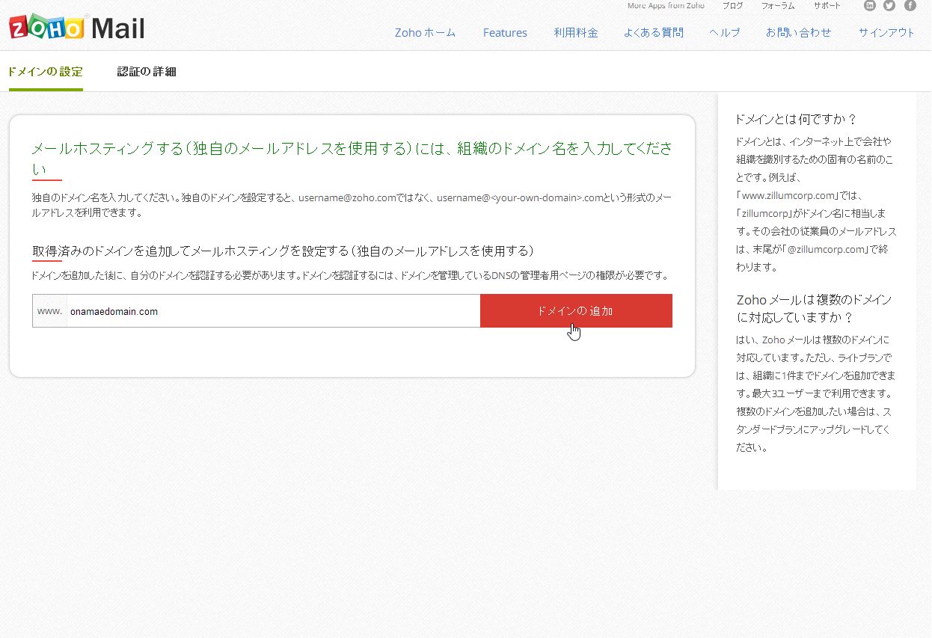Click the green メールホスティングする main heading
Viewport: 932px width, 638px height.
tap(352, 157)
